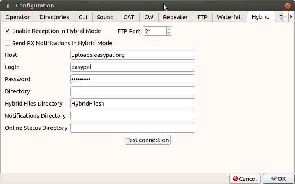Decrease FTP Port with down arrow
Image resolution: width=295 pixels, height=184 pixels.
169,33
